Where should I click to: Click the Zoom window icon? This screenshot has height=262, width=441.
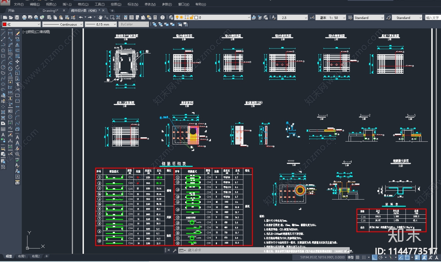coord(112,17)
